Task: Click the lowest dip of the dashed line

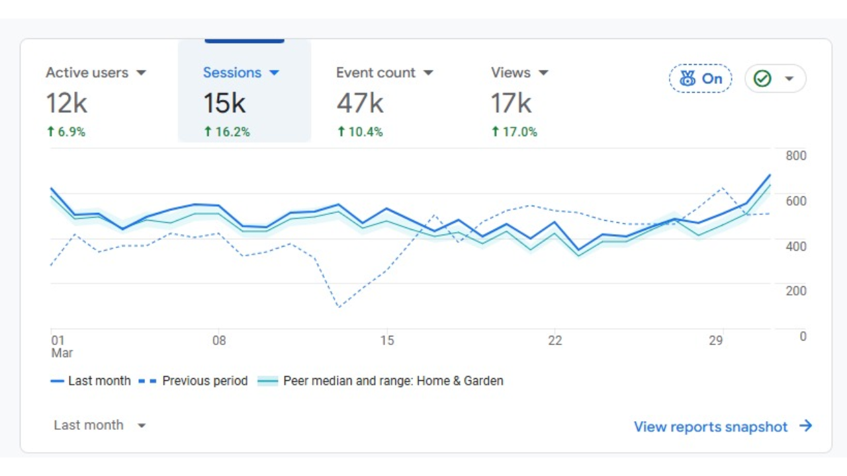Action: (x=339, y=307)
